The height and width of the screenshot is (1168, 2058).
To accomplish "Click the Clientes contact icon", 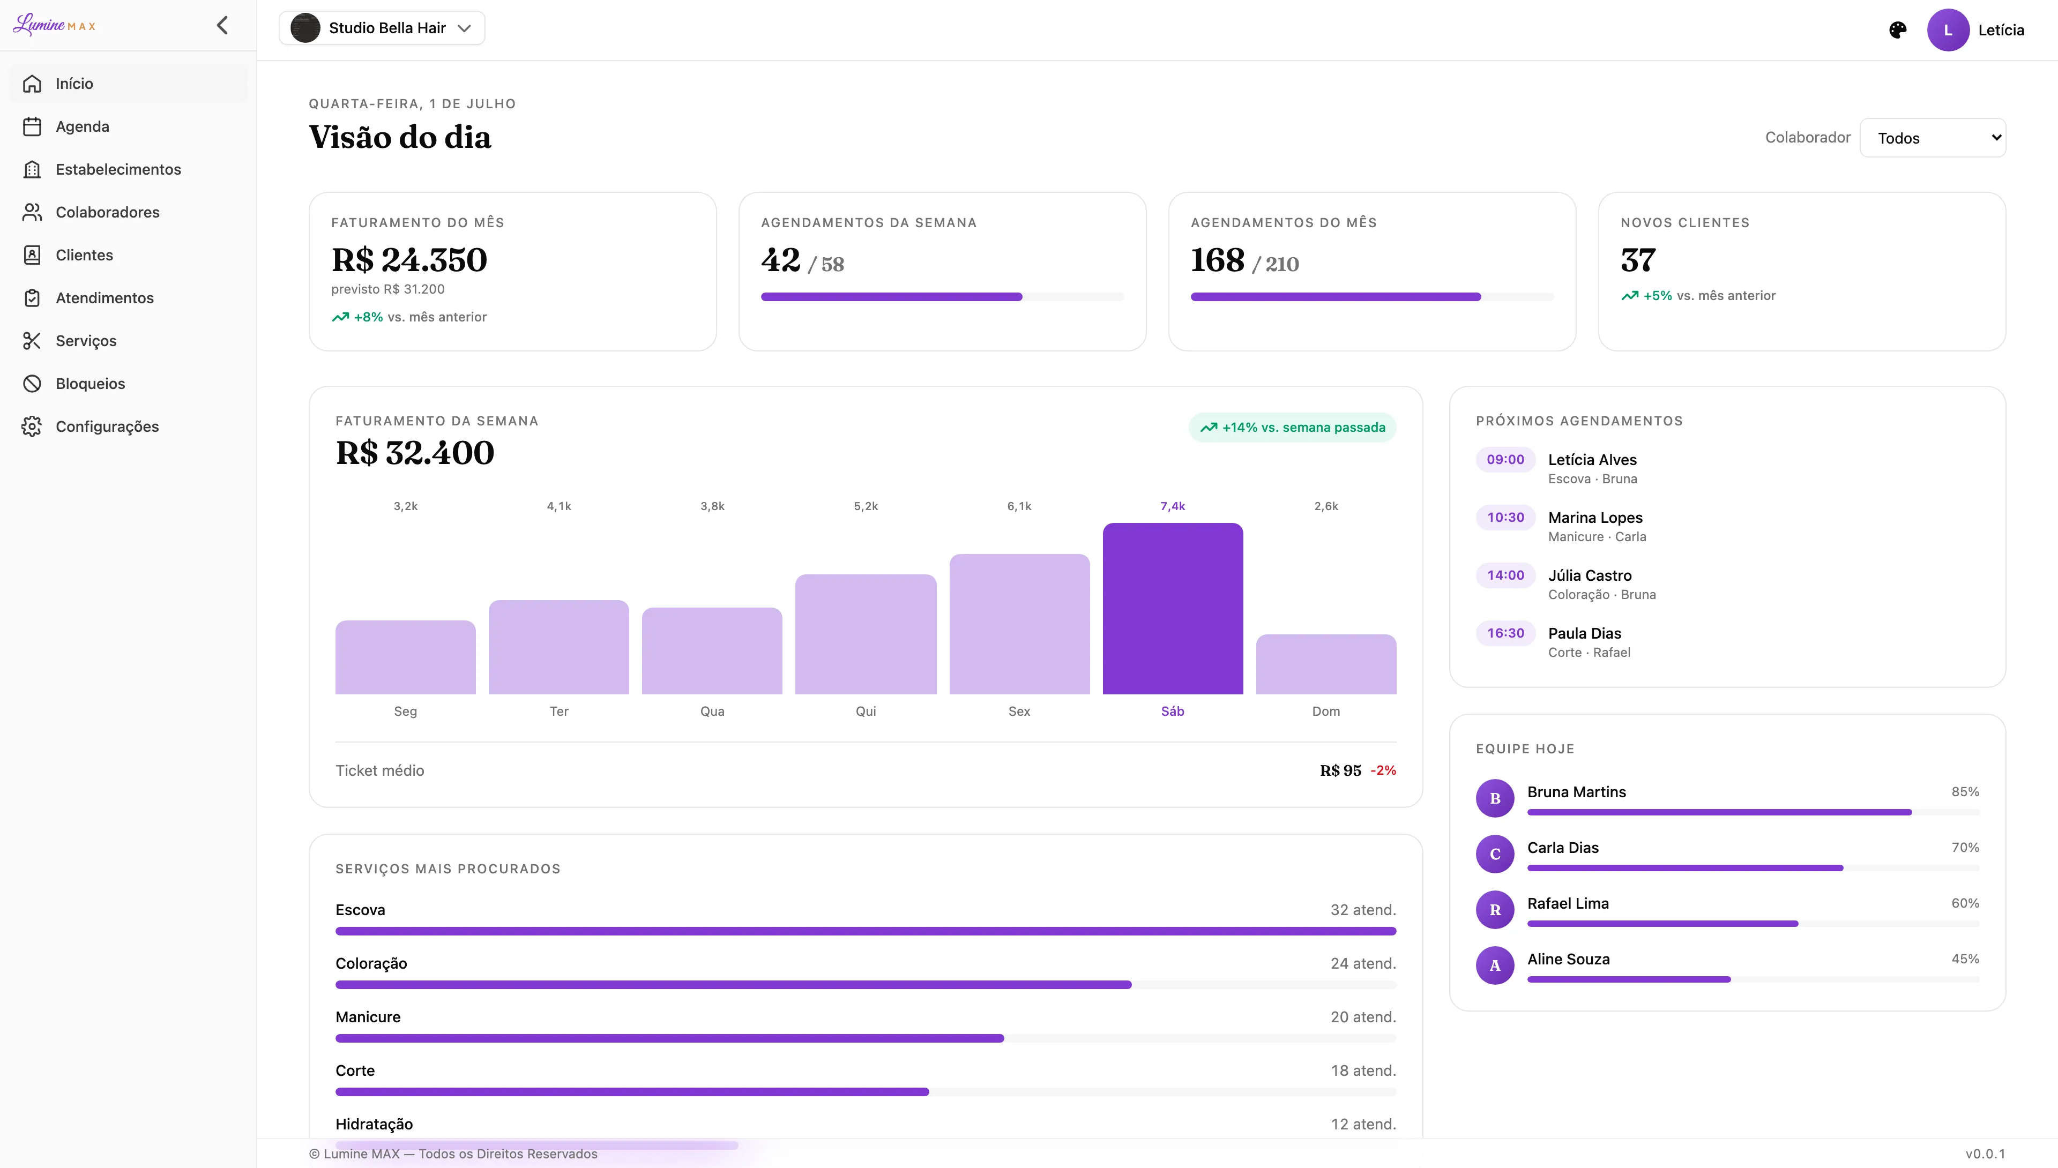I will 32,255.
